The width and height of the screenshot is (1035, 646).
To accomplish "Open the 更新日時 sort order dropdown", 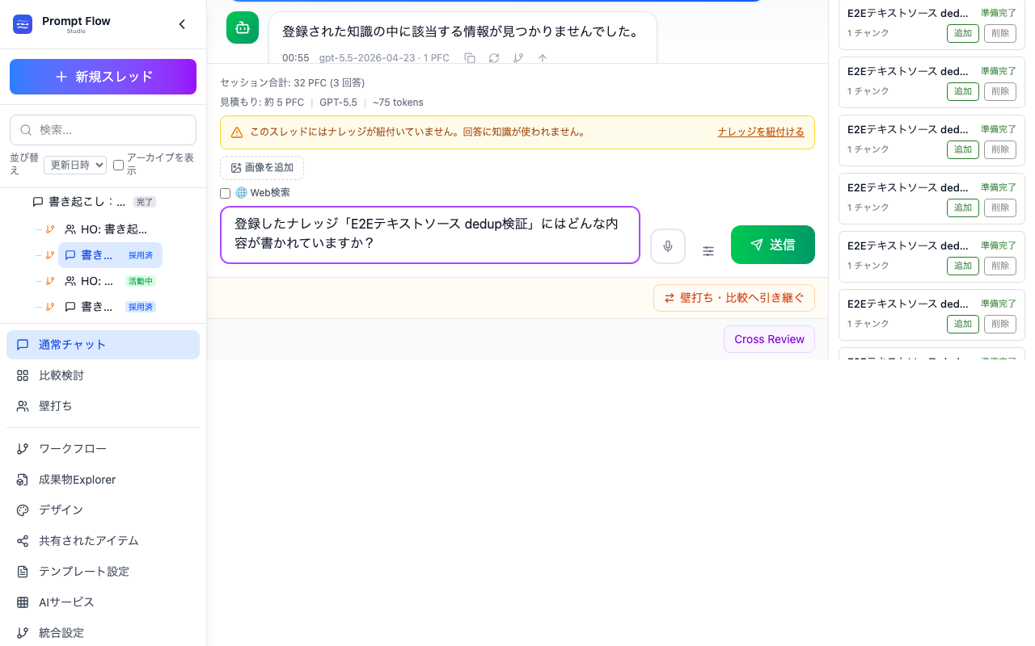I will tap(75, 165).
